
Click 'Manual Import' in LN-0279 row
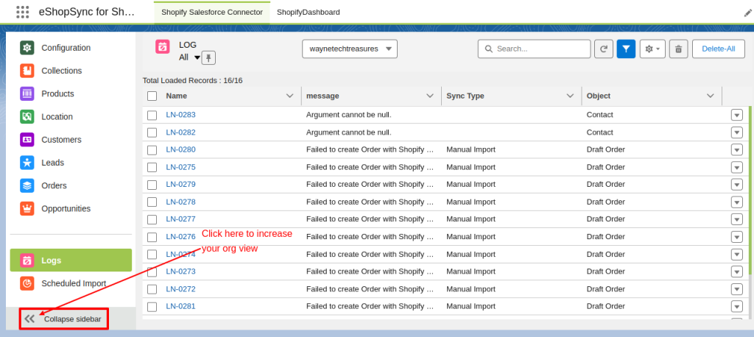(471, 185)
